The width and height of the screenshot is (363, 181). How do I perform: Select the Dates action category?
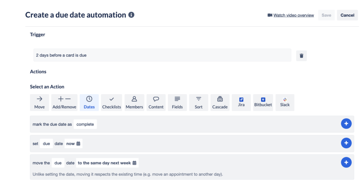[x=89, y=103]
